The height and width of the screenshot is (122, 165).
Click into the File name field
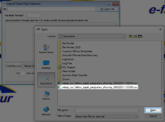click(x=106, y=110)
